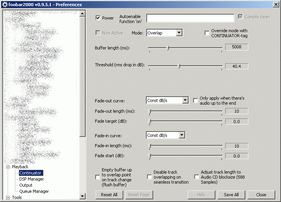Image resolution: width=281 pixels, height=202 pixels.
Task: Click the Fade-in length slider handle
Action: [x=150, y=146]
